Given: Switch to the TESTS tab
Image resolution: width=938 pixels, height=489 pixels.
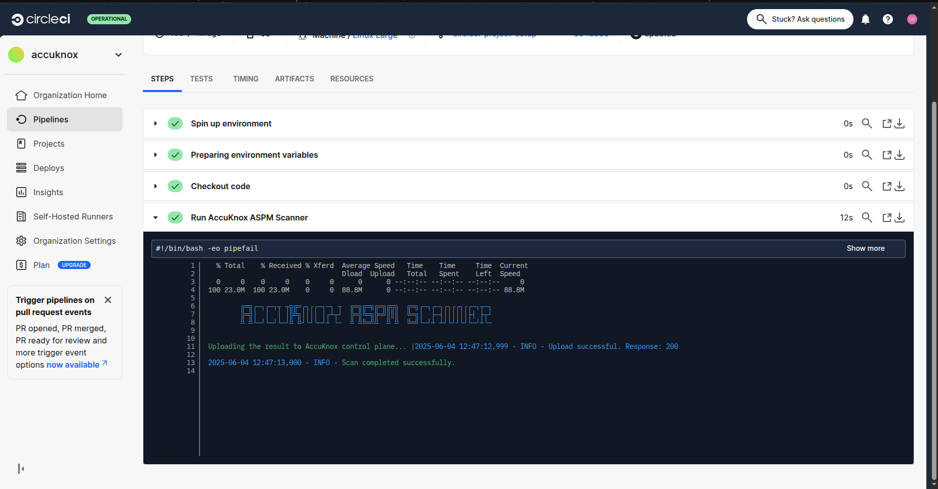Looking at the screenshot, I should pyautogui.click(x=201, y=79).
